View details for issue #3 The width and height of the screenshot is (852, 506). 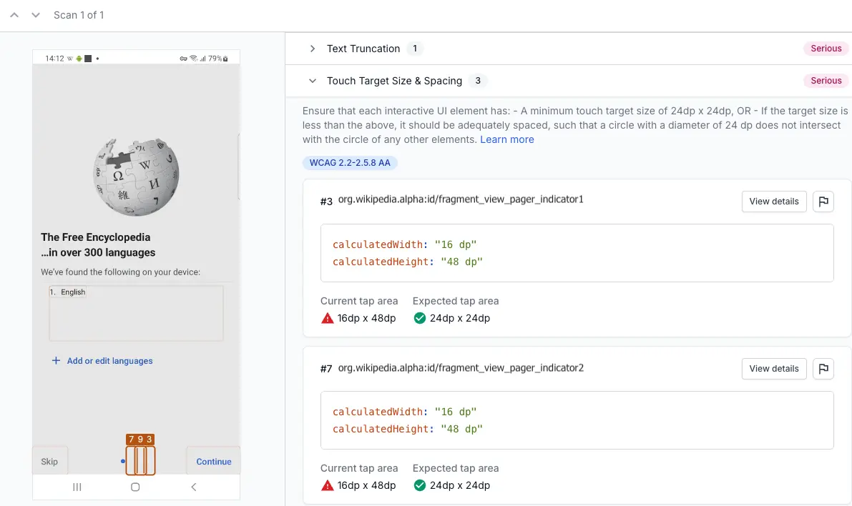(774, 202)
